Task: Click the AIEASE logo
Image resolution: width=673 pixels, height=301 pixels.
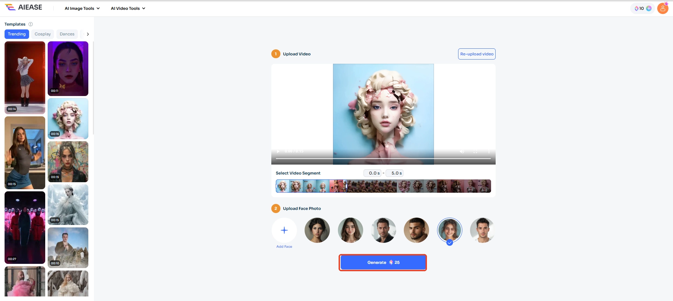Action: 23,7
